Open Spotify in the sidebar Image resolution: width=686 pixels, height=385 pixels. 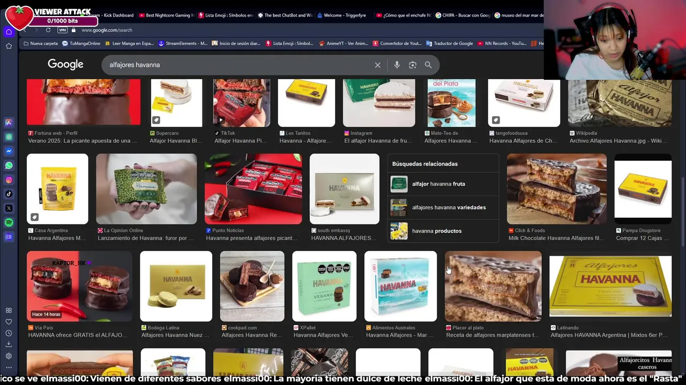pyautogui.click(x=9, y=222)
